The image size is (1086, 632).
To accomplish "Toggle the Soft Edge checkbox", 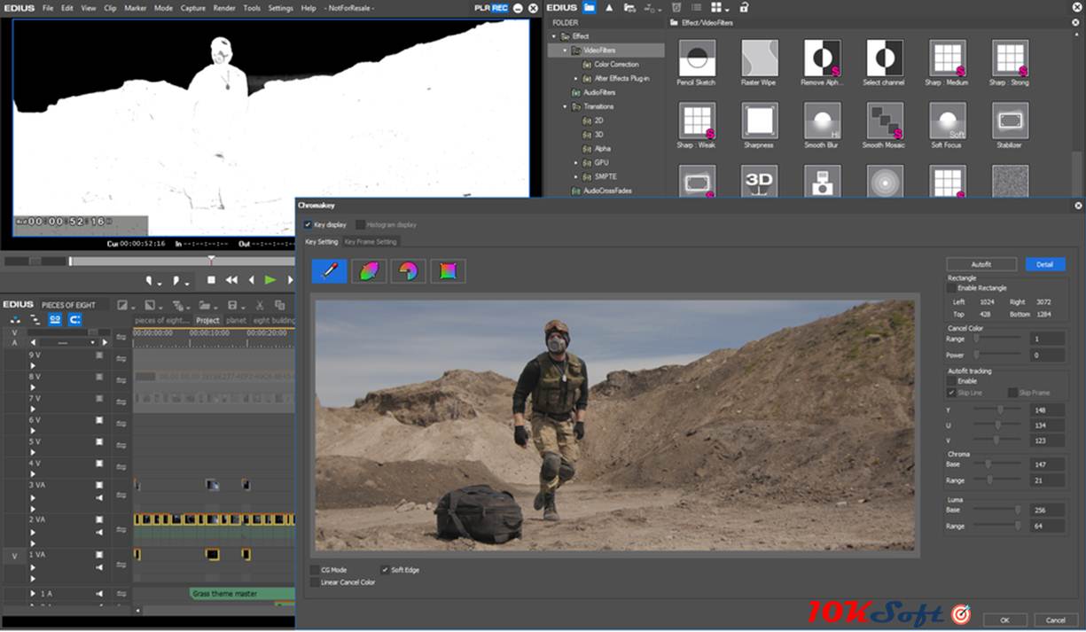I will 385,570.
